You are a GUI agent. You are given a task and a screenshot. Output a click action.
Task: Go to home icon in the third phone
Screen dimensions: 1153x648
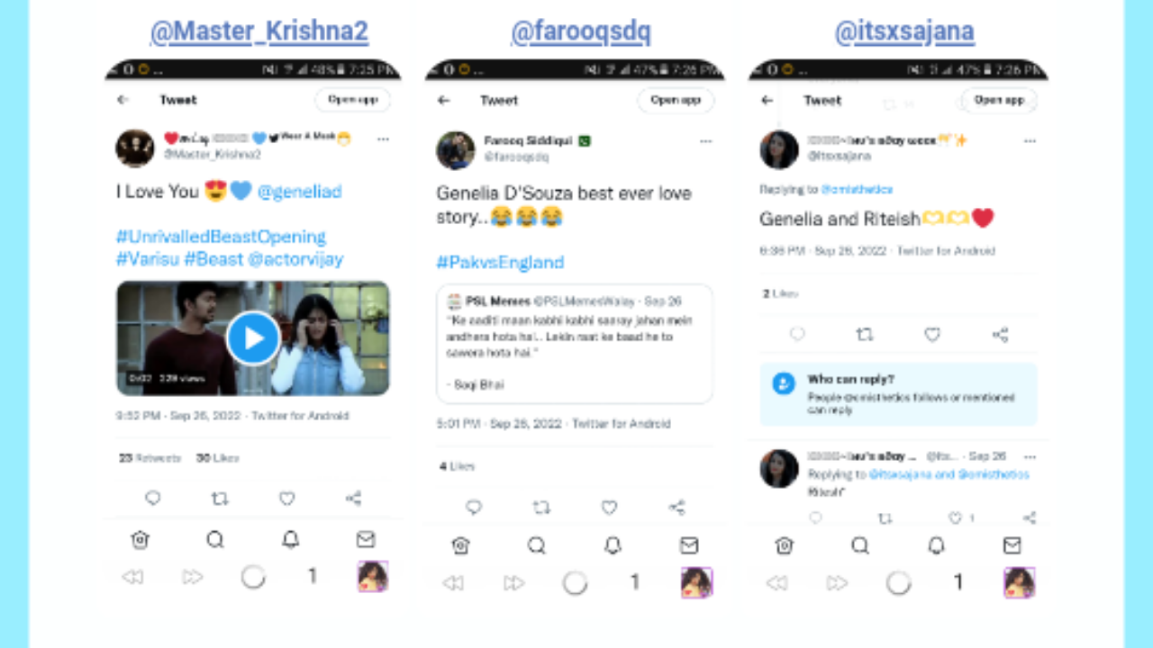tap(785, 545)
